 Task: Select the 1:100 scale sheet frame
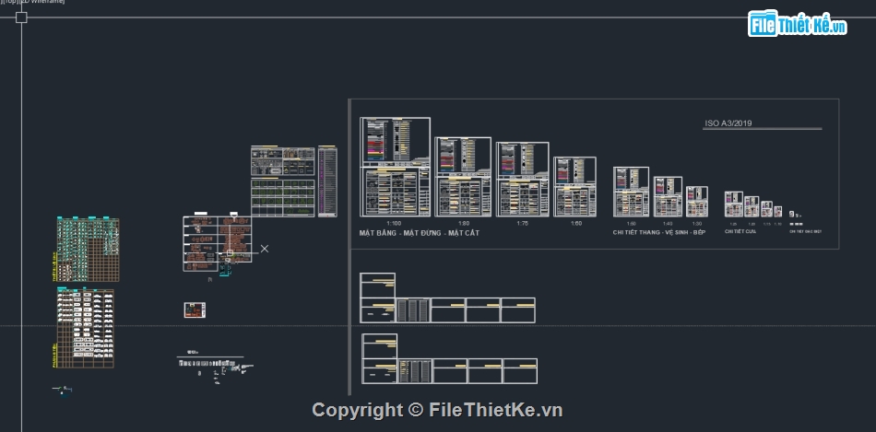395,167
